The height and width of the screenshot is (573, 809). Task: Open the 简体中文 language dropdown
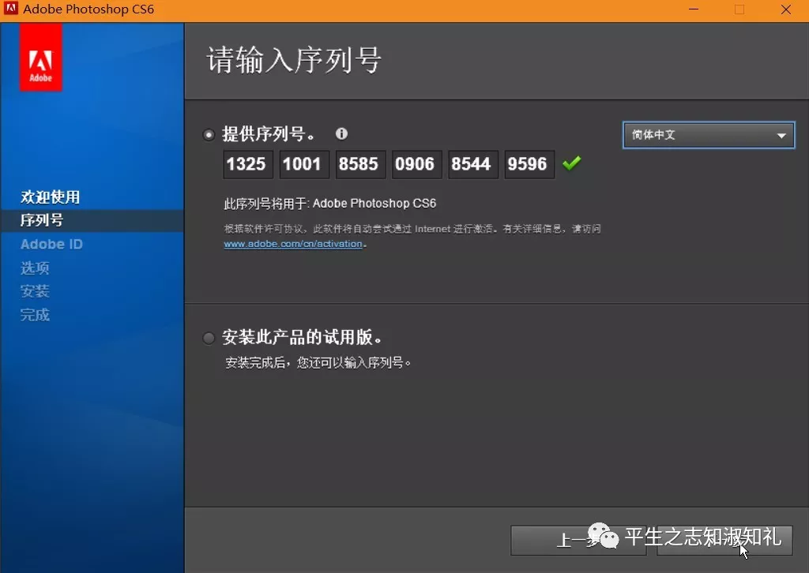click(x=709, y=135)
